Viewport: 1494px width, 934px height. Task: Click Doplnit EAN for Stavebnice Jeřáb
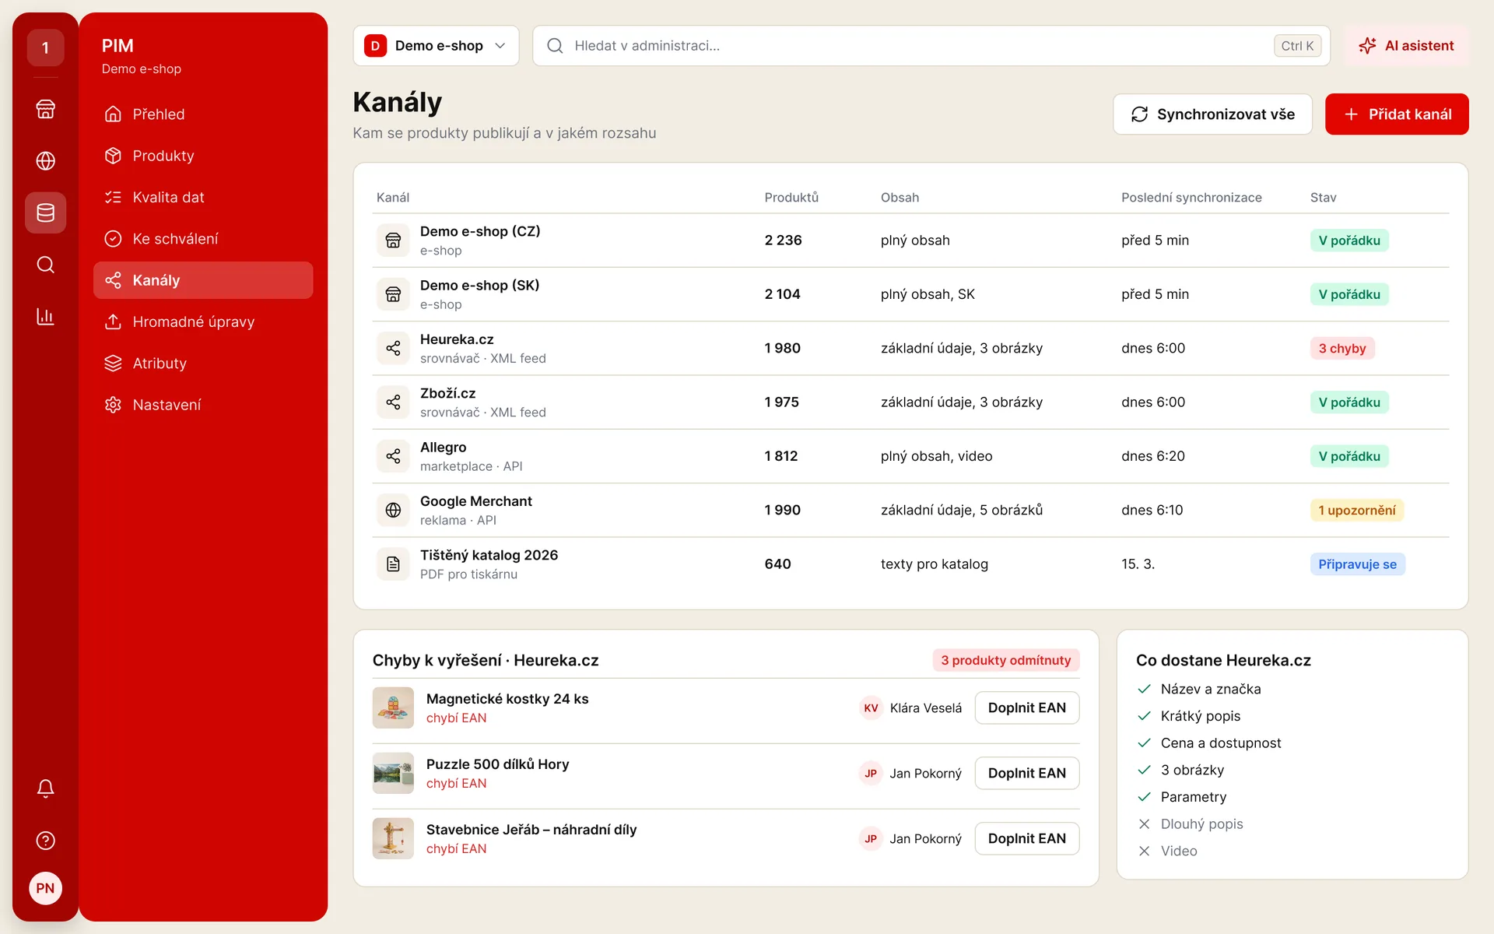click(1026, 838)
